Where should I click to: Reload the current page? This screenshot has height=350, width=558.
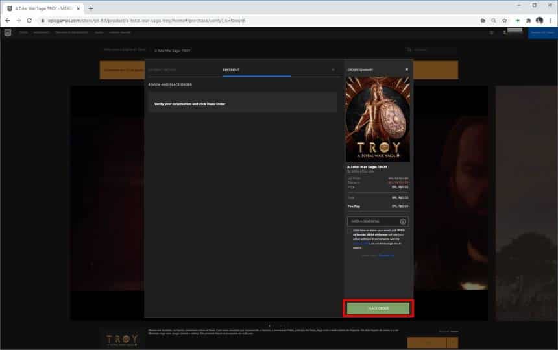29,21
